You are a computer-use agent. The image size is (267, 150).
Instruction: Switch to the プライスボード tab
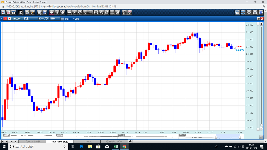32,141
